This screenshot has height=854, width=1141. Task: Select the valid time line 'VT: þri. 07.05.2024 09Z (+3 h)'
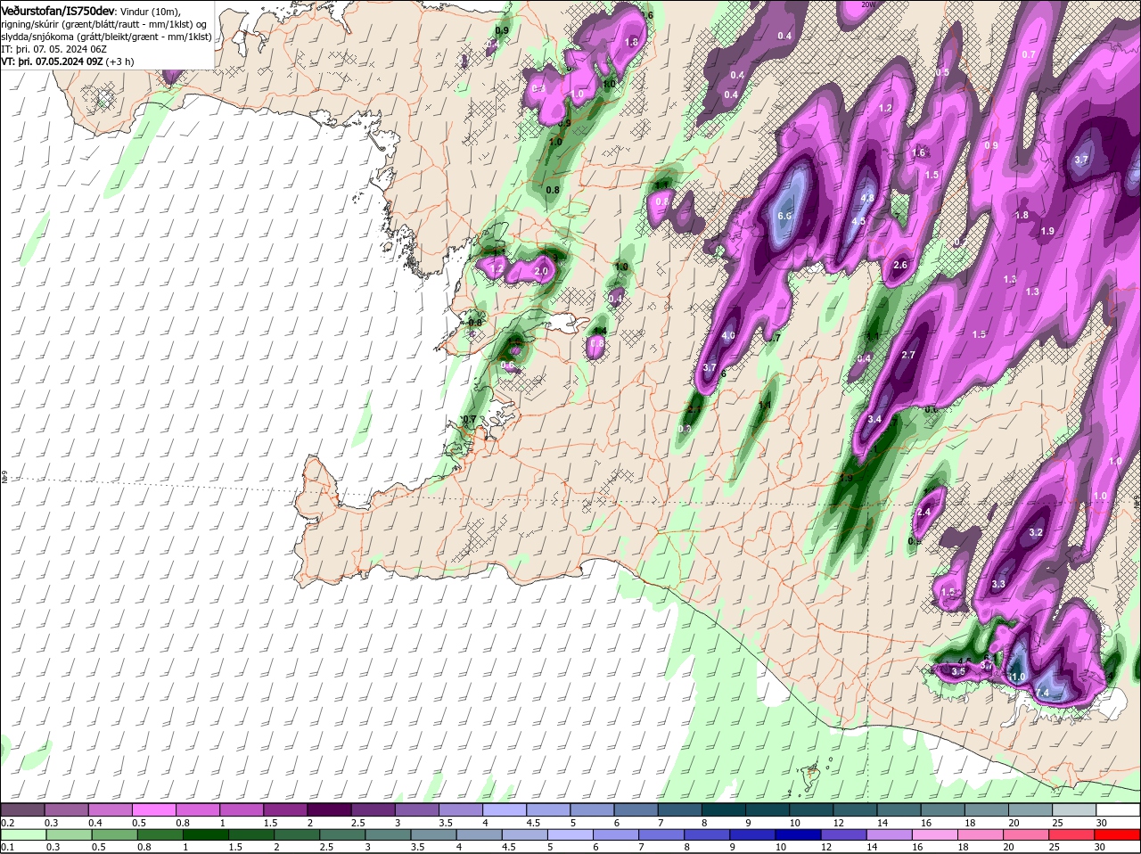point(68,62)
